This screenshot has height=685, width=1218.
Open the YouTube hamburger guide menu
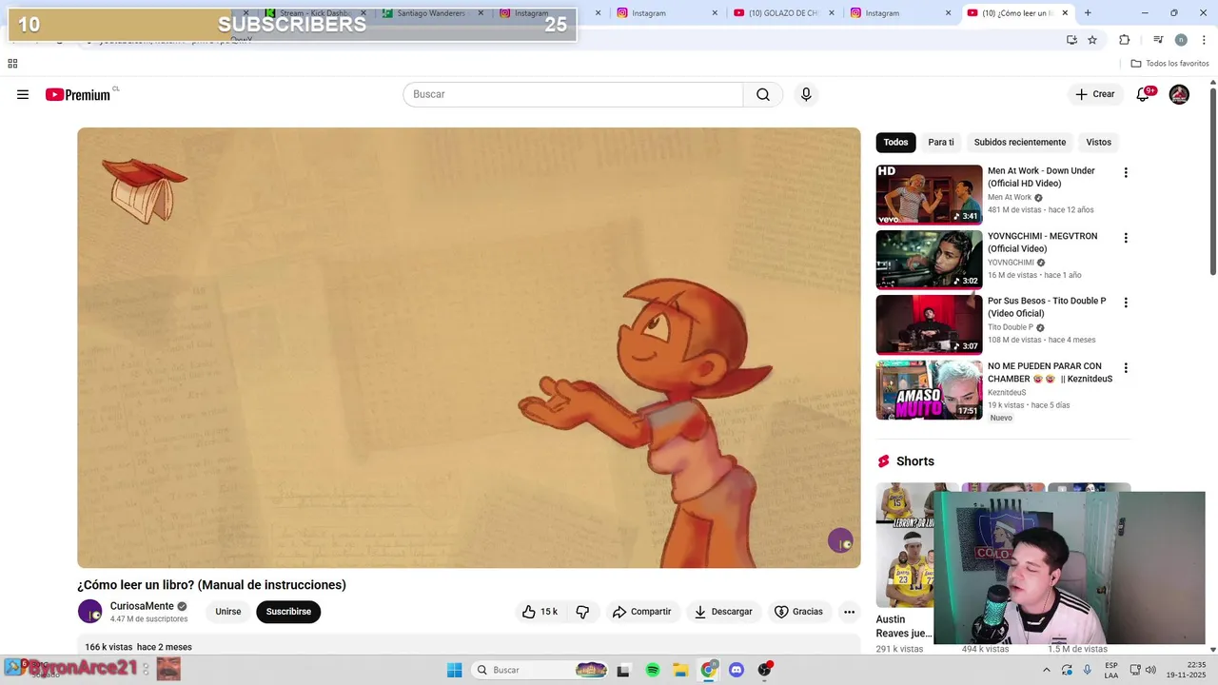(x=23, y=94)
